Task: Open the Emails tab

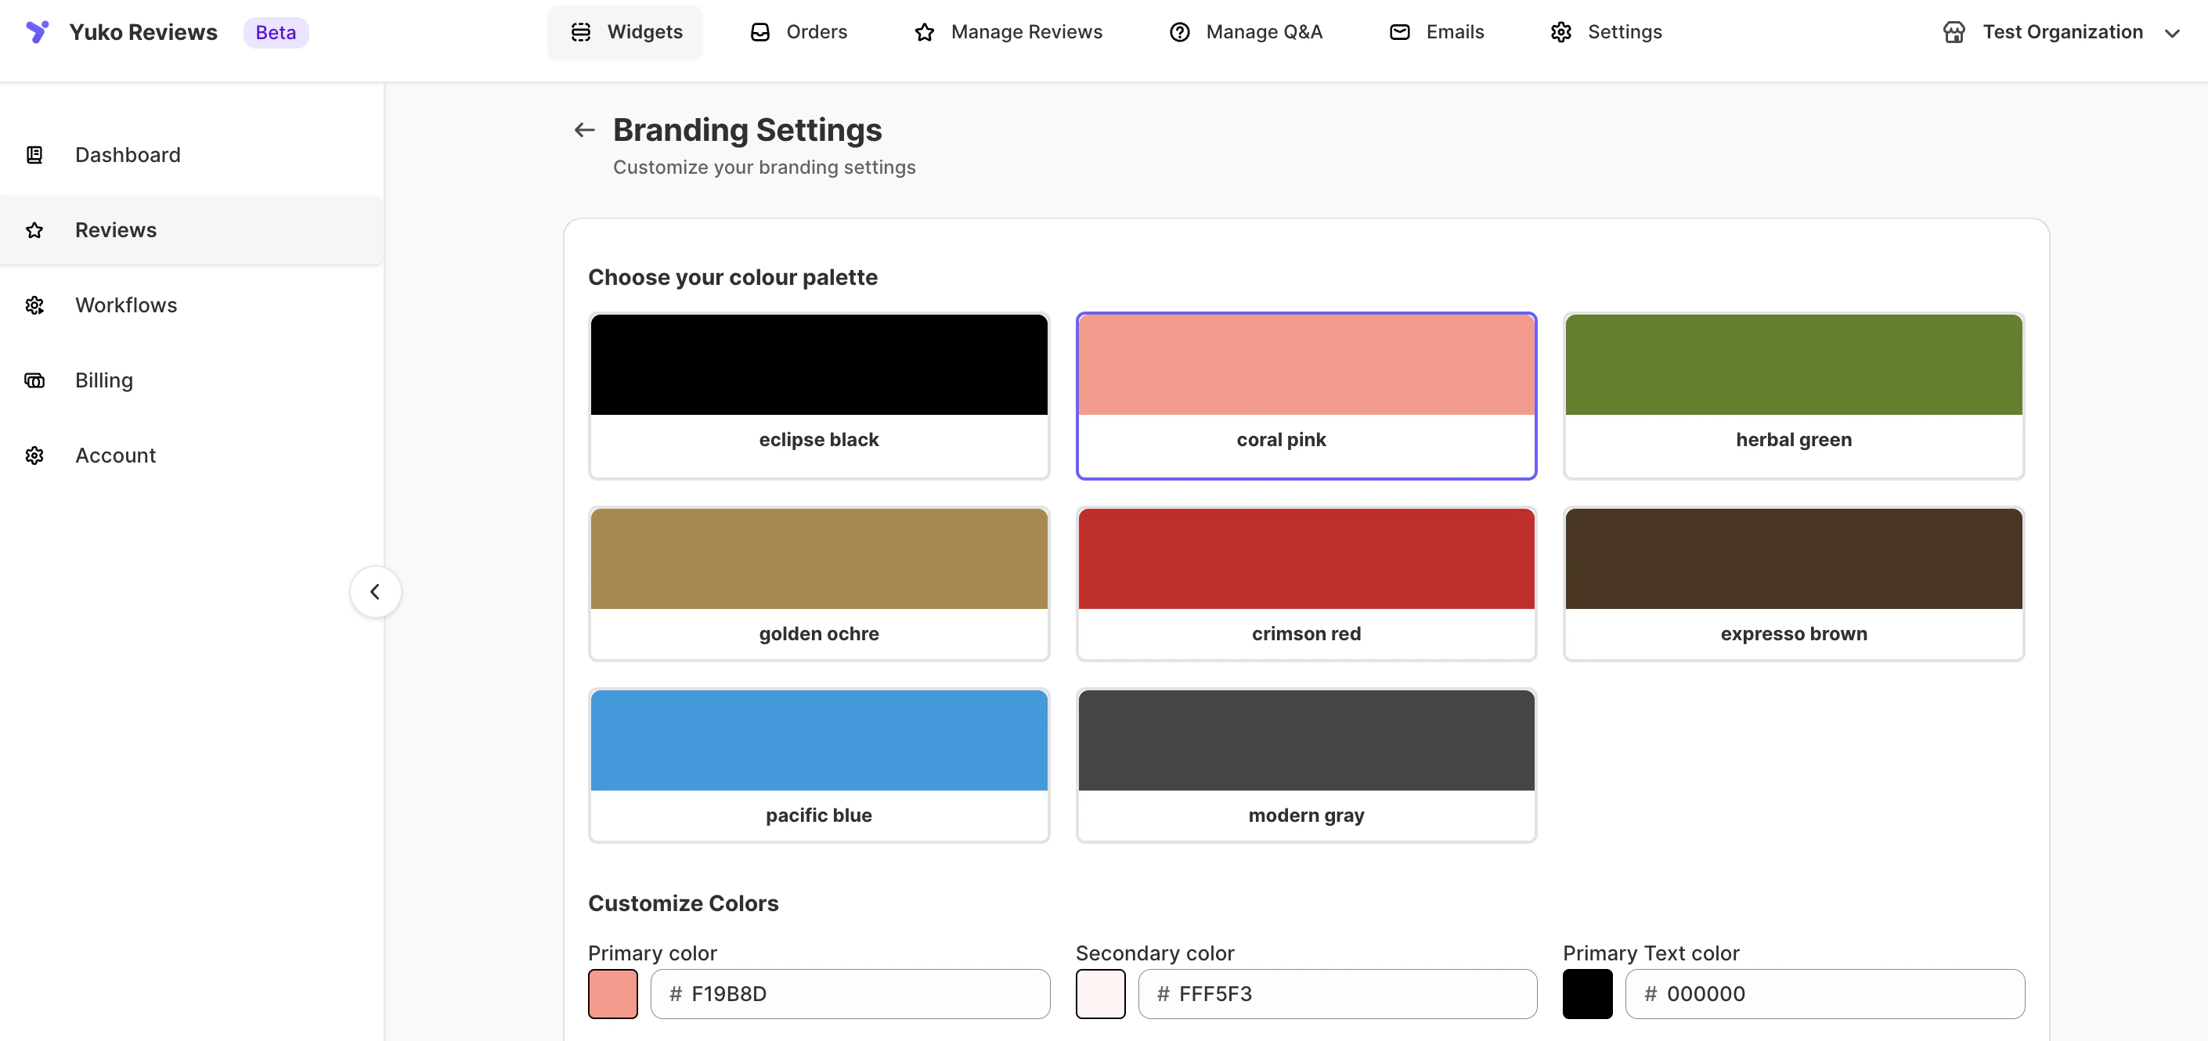Action: pos(1437,32)
